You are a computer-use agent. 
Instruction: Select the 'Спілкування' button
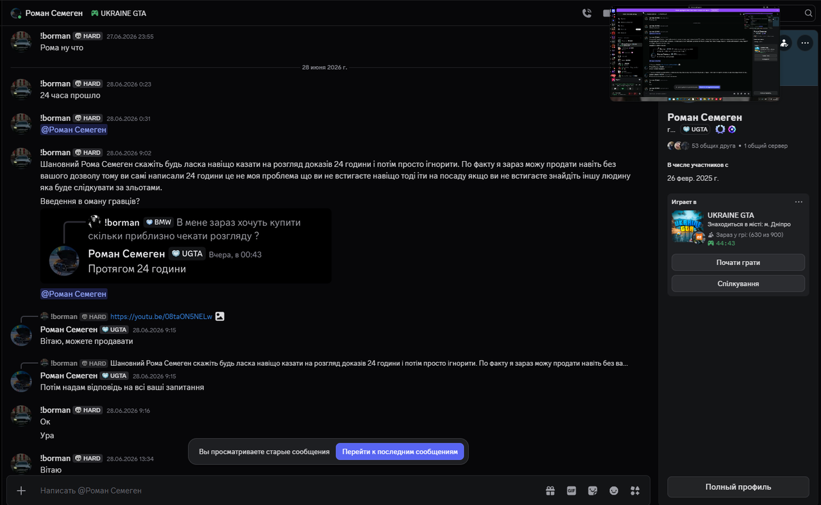pyautogui.click(x=738, y=284)
